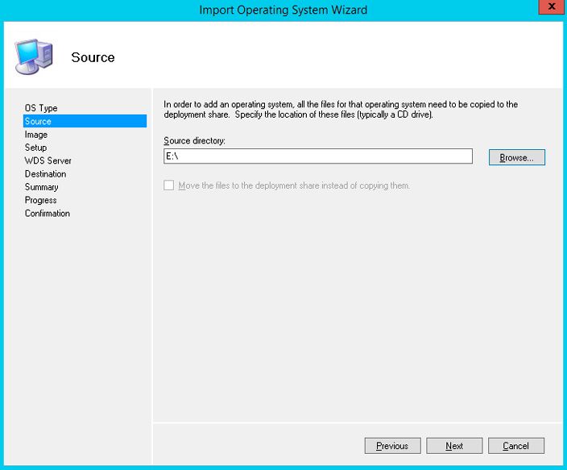
Task: Select the WDS Server step
Action: 48,160
